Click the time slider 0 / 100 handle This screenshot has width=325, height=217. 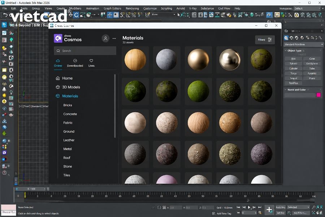[31, 189]
